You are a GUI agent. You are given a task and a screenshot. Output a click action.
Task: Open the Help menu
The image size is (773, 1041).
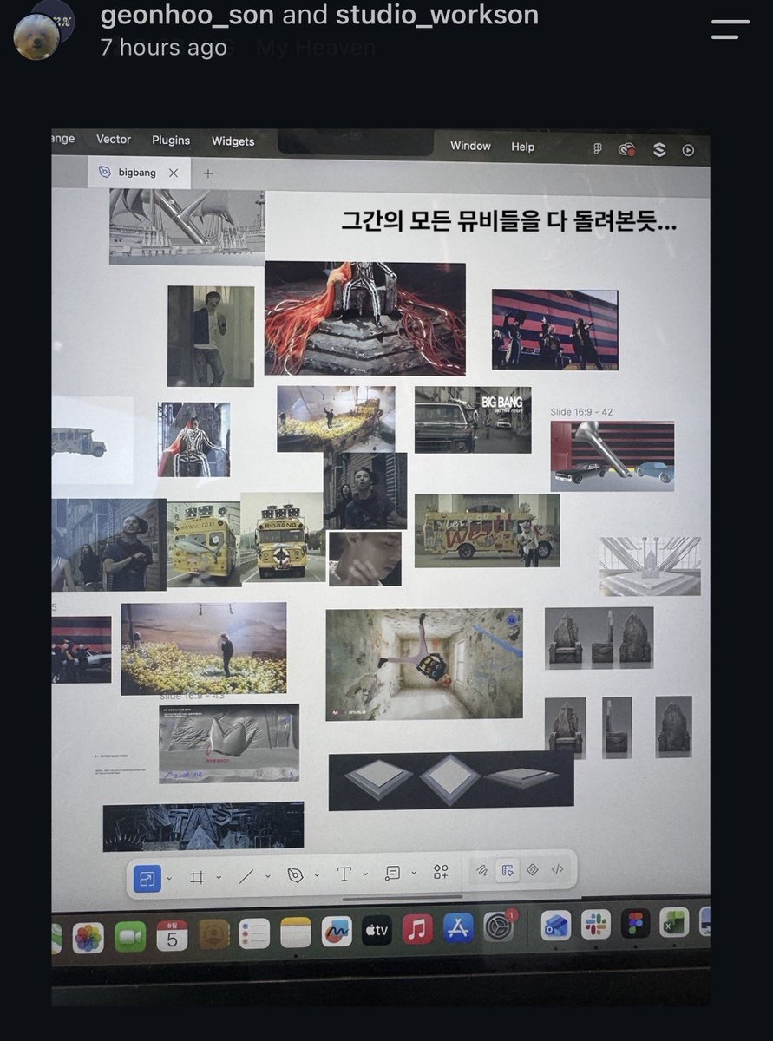(522, 147)
